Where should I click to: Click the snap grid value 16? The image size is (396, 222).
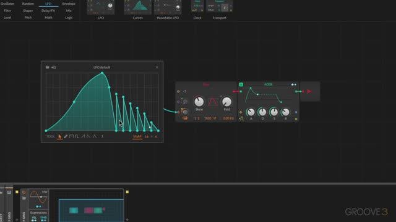click(147, 136)
